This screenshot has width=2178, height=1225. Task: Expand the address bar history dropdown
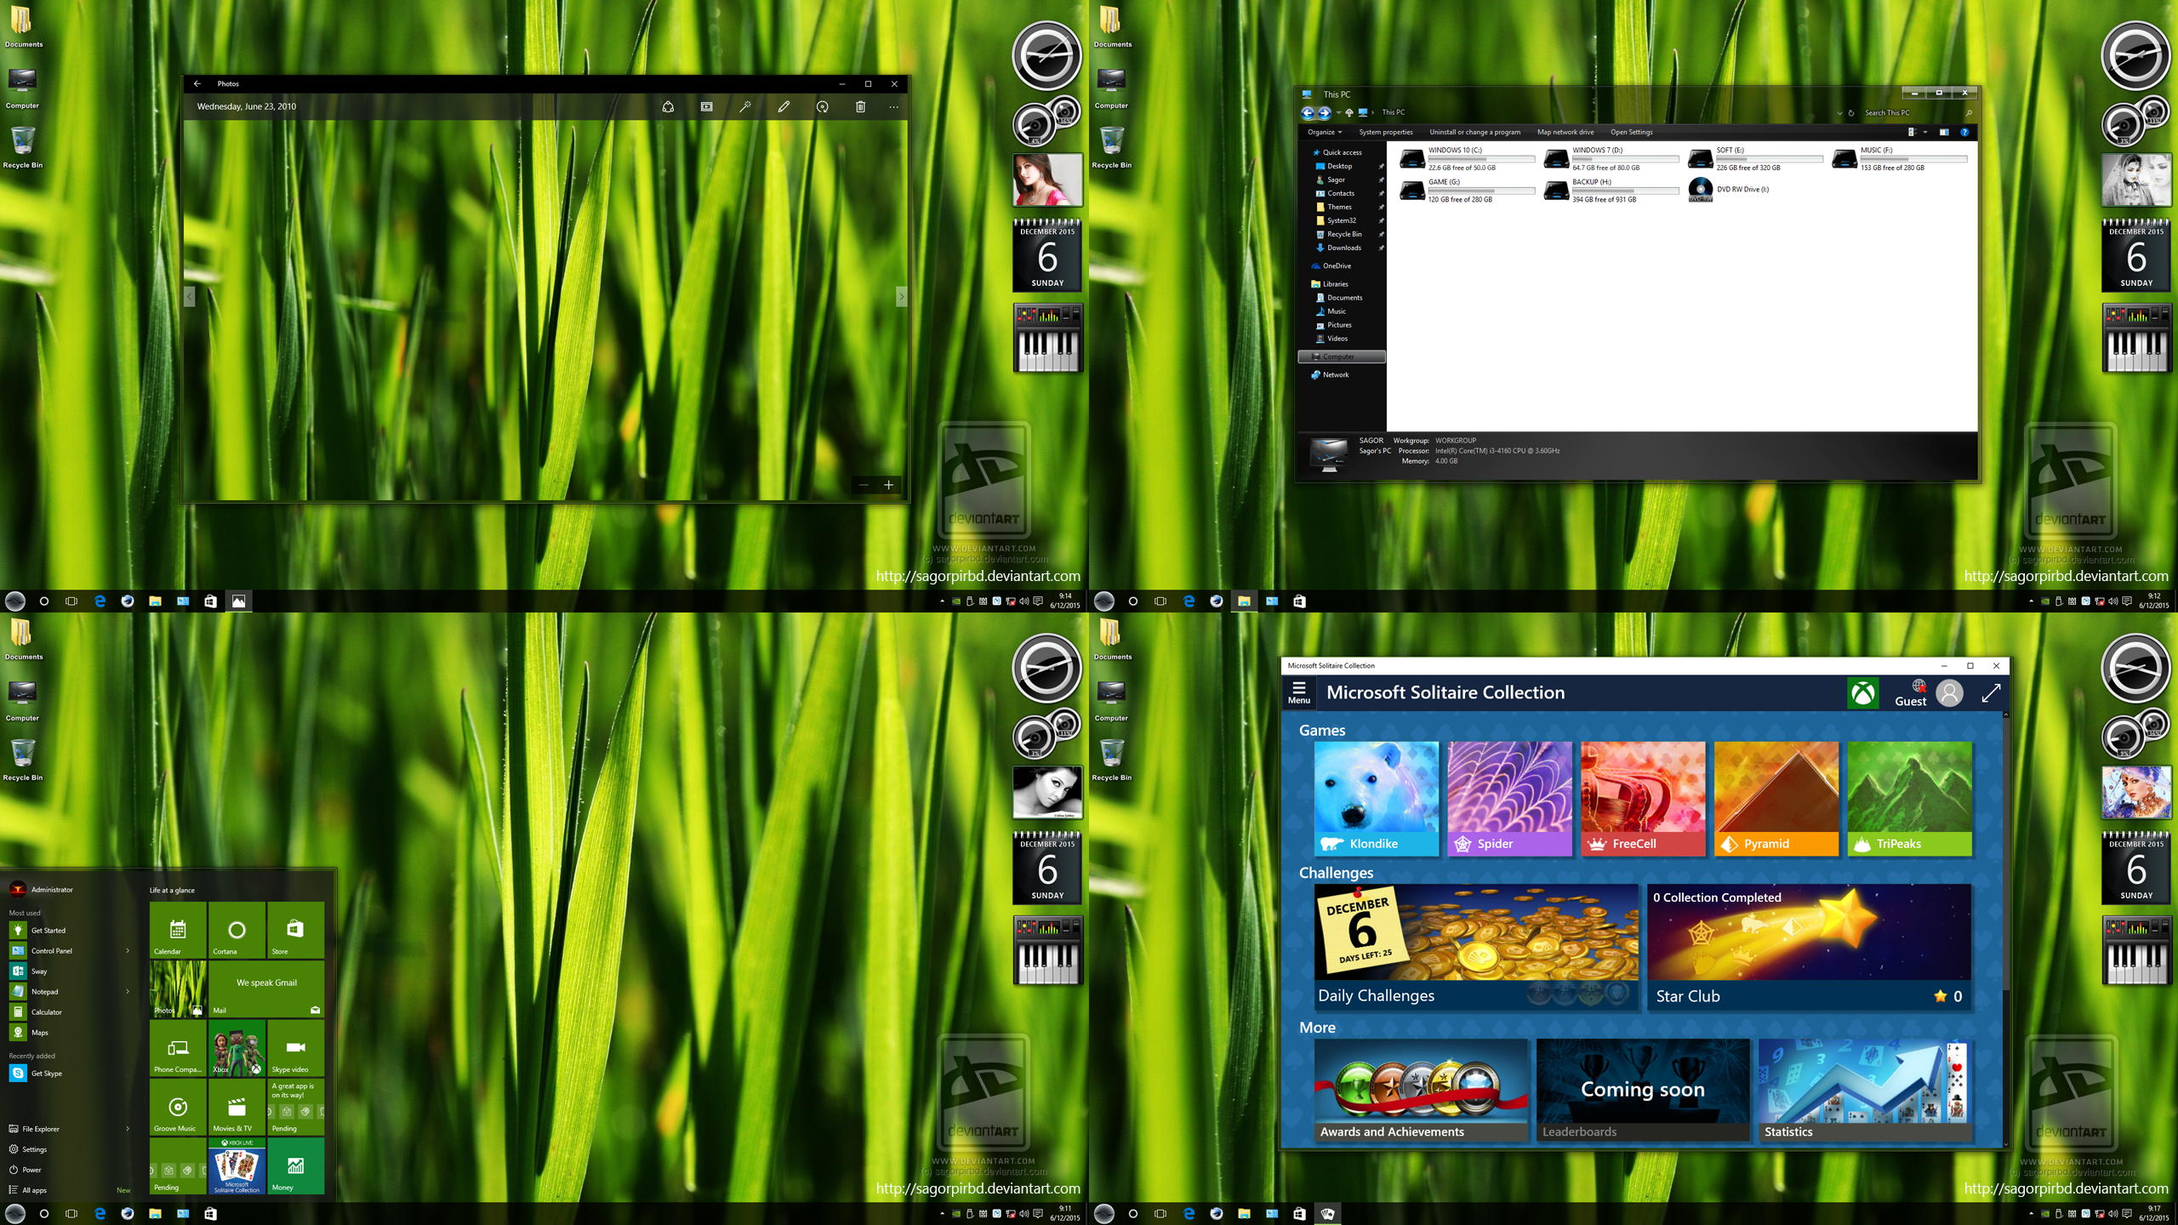point(1839,112)
